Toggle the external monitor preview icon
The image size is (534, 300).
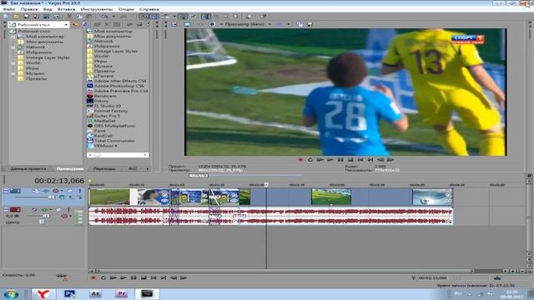(187, 24)
